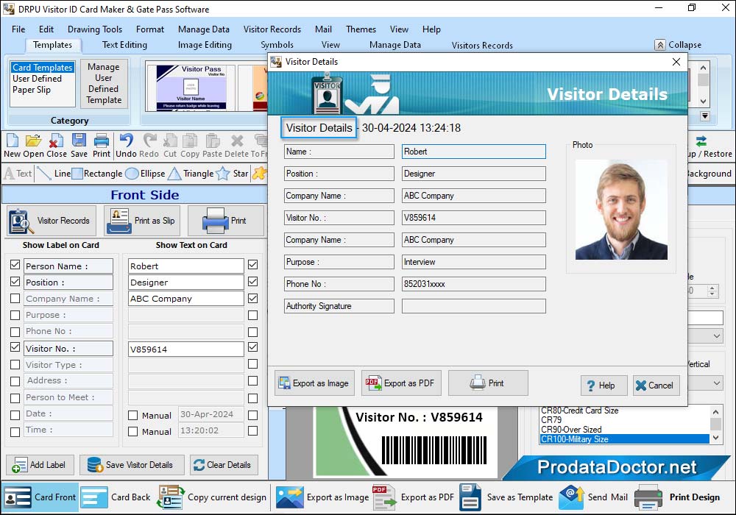Click dialog Export as PDF button

(401, 383)
